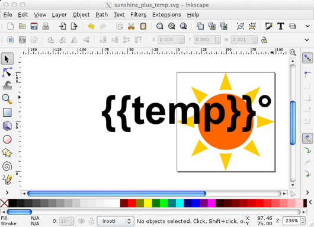The width and height of the screenshot is (314, 227).
Task: Click the yellow color swatch
Action: click(x=148, y=203)
